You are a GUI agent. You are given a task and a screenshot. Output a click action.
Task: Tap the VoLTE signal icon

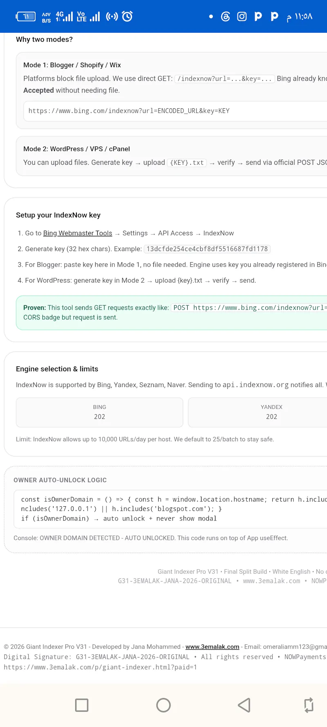click(88, 16)
